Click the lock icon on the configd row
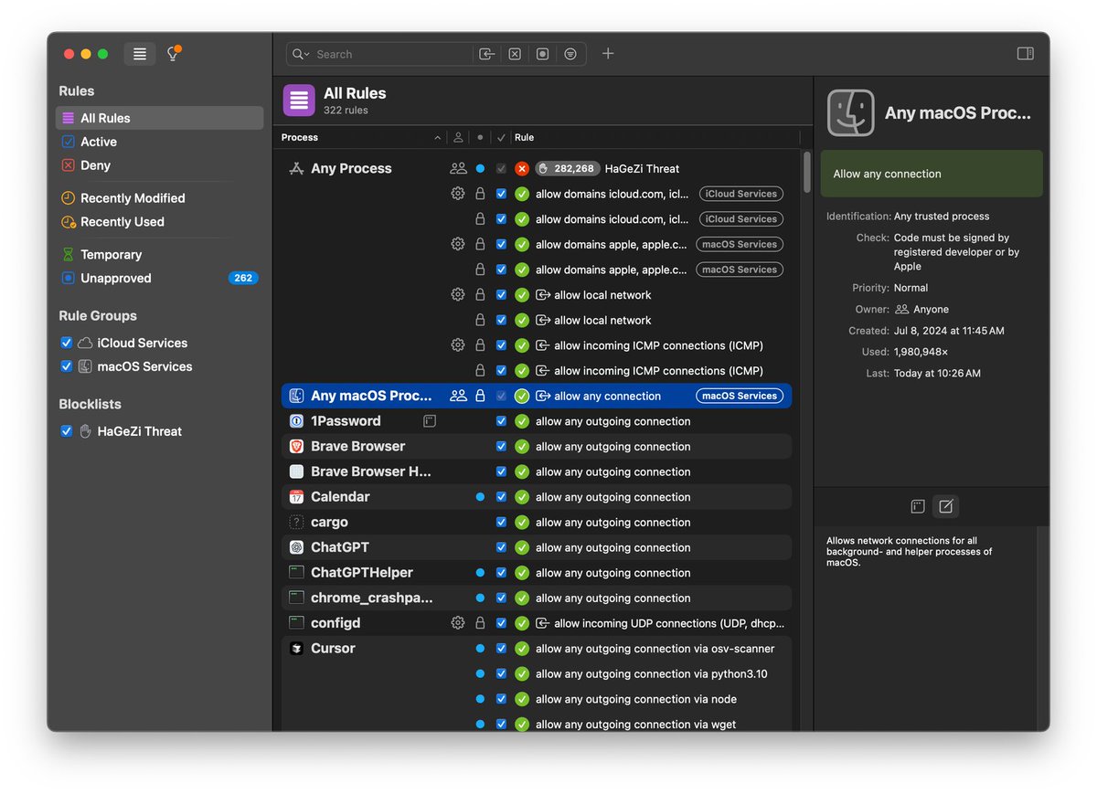Viewport: 1097px width, 794px height. pyautogui.click(x=480, y=623)
